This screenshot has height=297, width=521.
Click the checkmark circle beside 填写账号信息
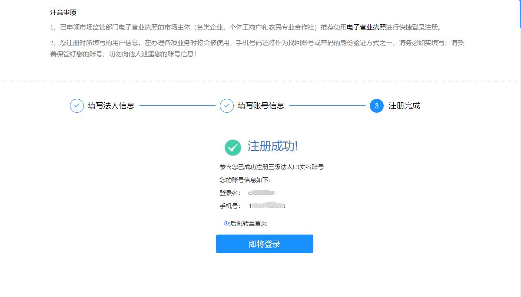227,106
